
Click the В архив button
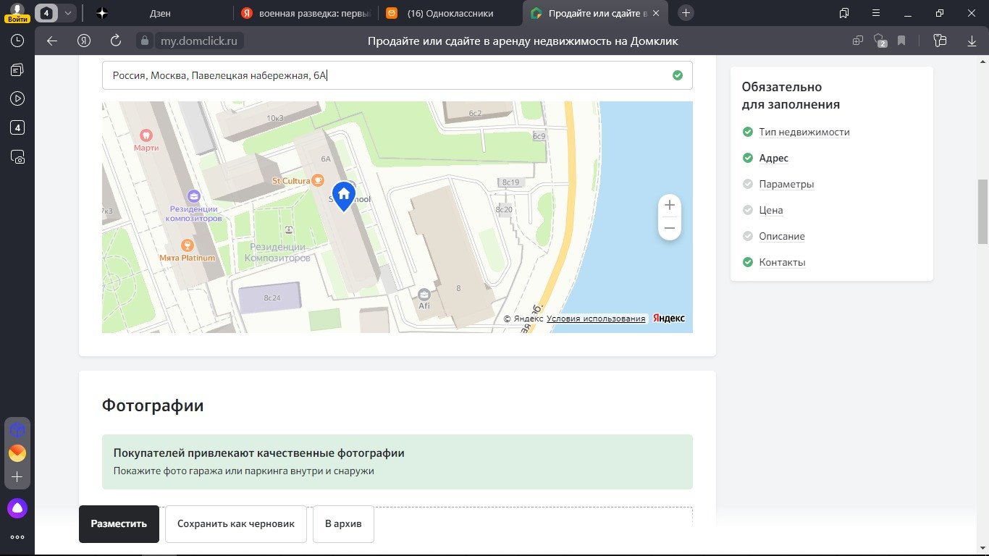343,524
